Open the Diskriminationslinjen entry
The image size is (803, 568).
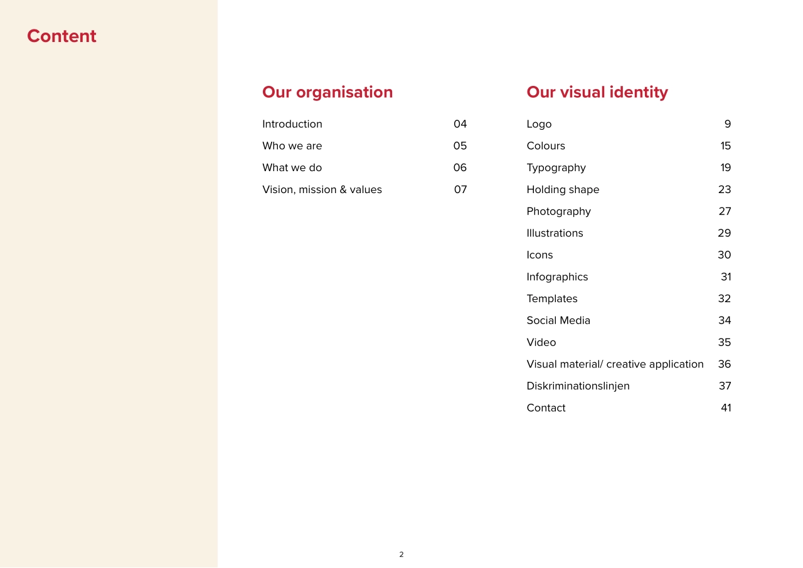578,386
